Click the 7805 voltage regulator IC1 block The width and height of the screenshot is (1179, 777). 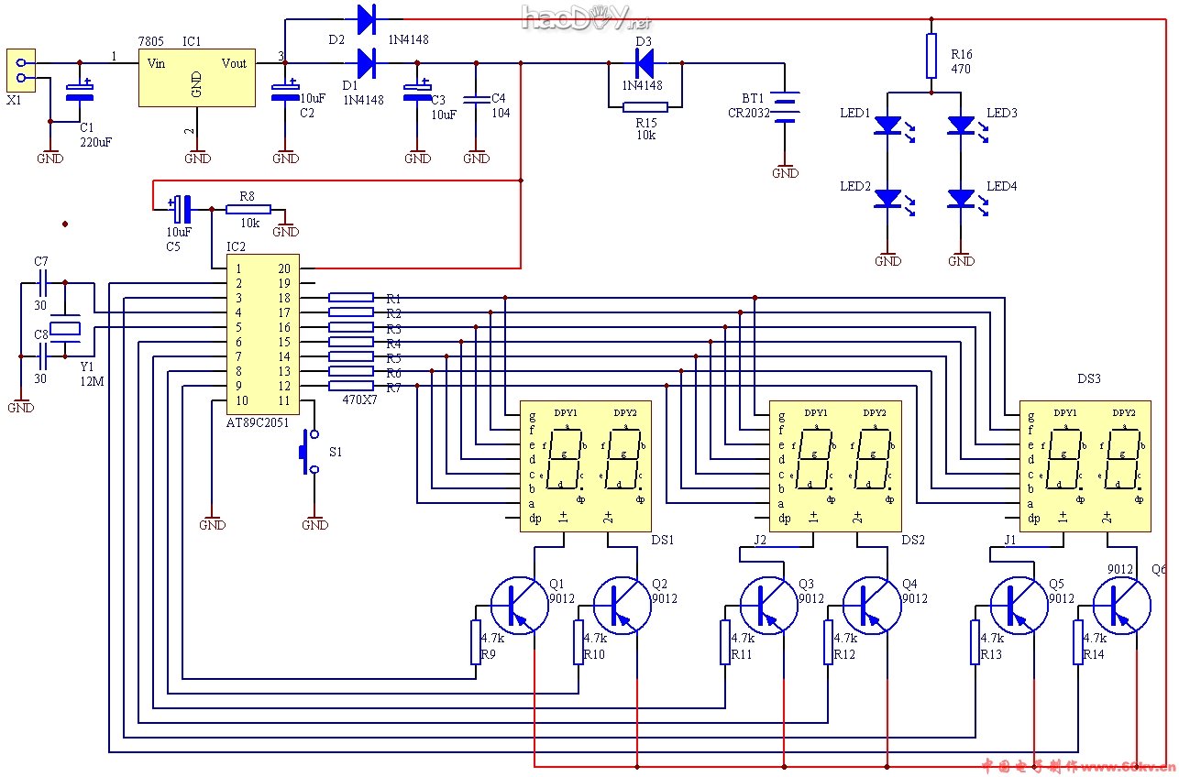[195, 79]
